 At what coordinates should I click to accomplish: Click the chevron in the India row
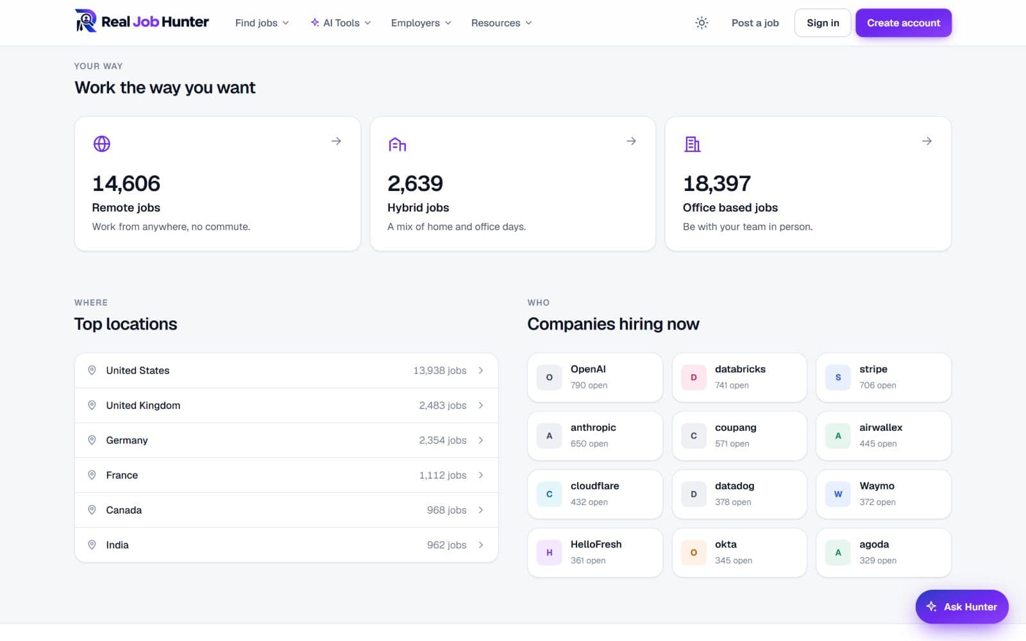click(x=481, y=545)
